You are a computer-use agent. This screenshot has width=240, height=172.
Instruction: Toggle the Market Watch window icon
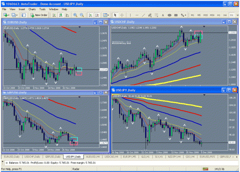[24, 15]
